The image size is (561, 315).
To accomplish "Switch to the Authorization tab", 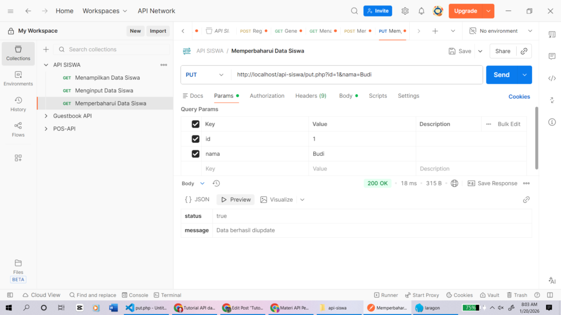I will click(267, 96).
